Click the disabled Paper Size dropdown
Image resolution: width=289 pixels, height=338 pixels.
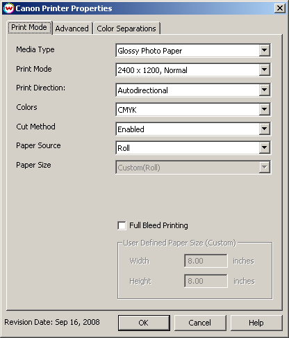[193, 167]
